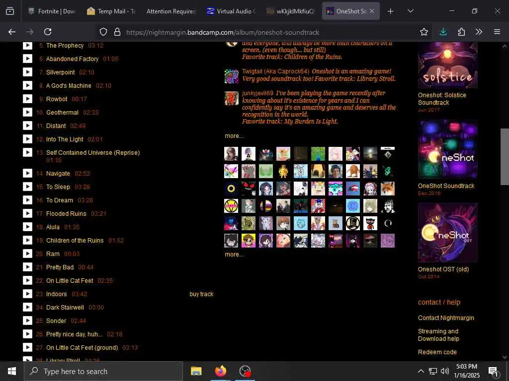Play the Flooded Ruins track
This screenshot has height=381, width=509.
[28, 213]
